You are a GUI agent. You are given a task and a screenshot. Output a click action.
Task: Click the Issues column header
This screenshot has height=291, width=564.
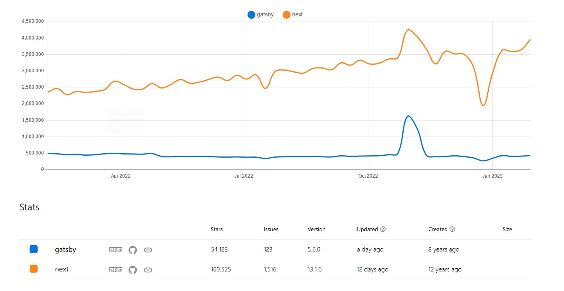click(271, 229)
